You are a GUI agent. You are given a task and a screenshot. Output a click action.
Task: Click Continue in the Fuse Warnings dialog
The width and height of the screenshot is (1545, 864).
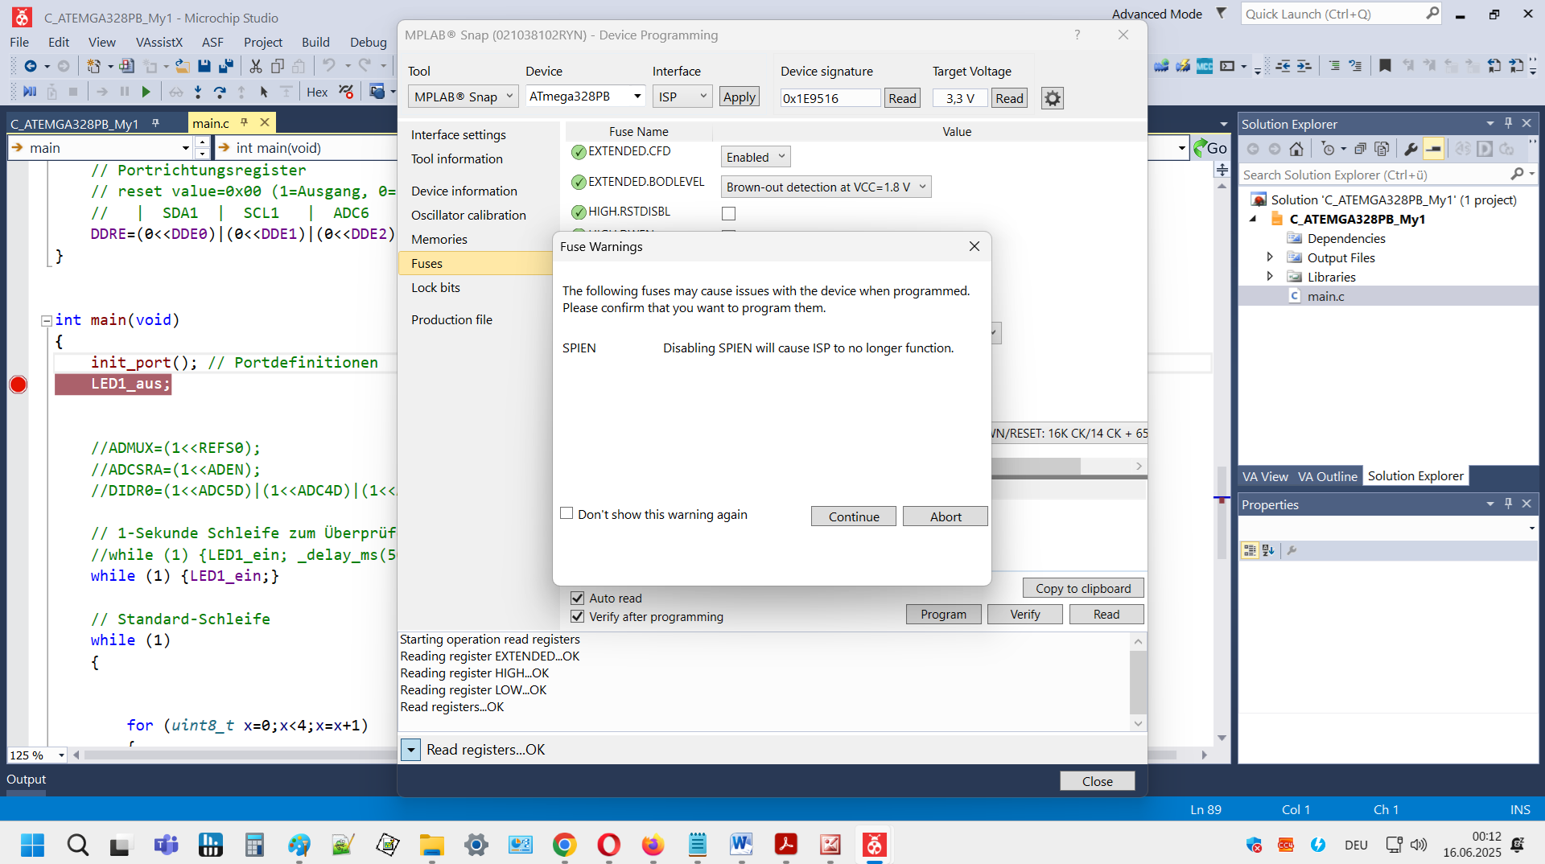[x=853, y=516]
